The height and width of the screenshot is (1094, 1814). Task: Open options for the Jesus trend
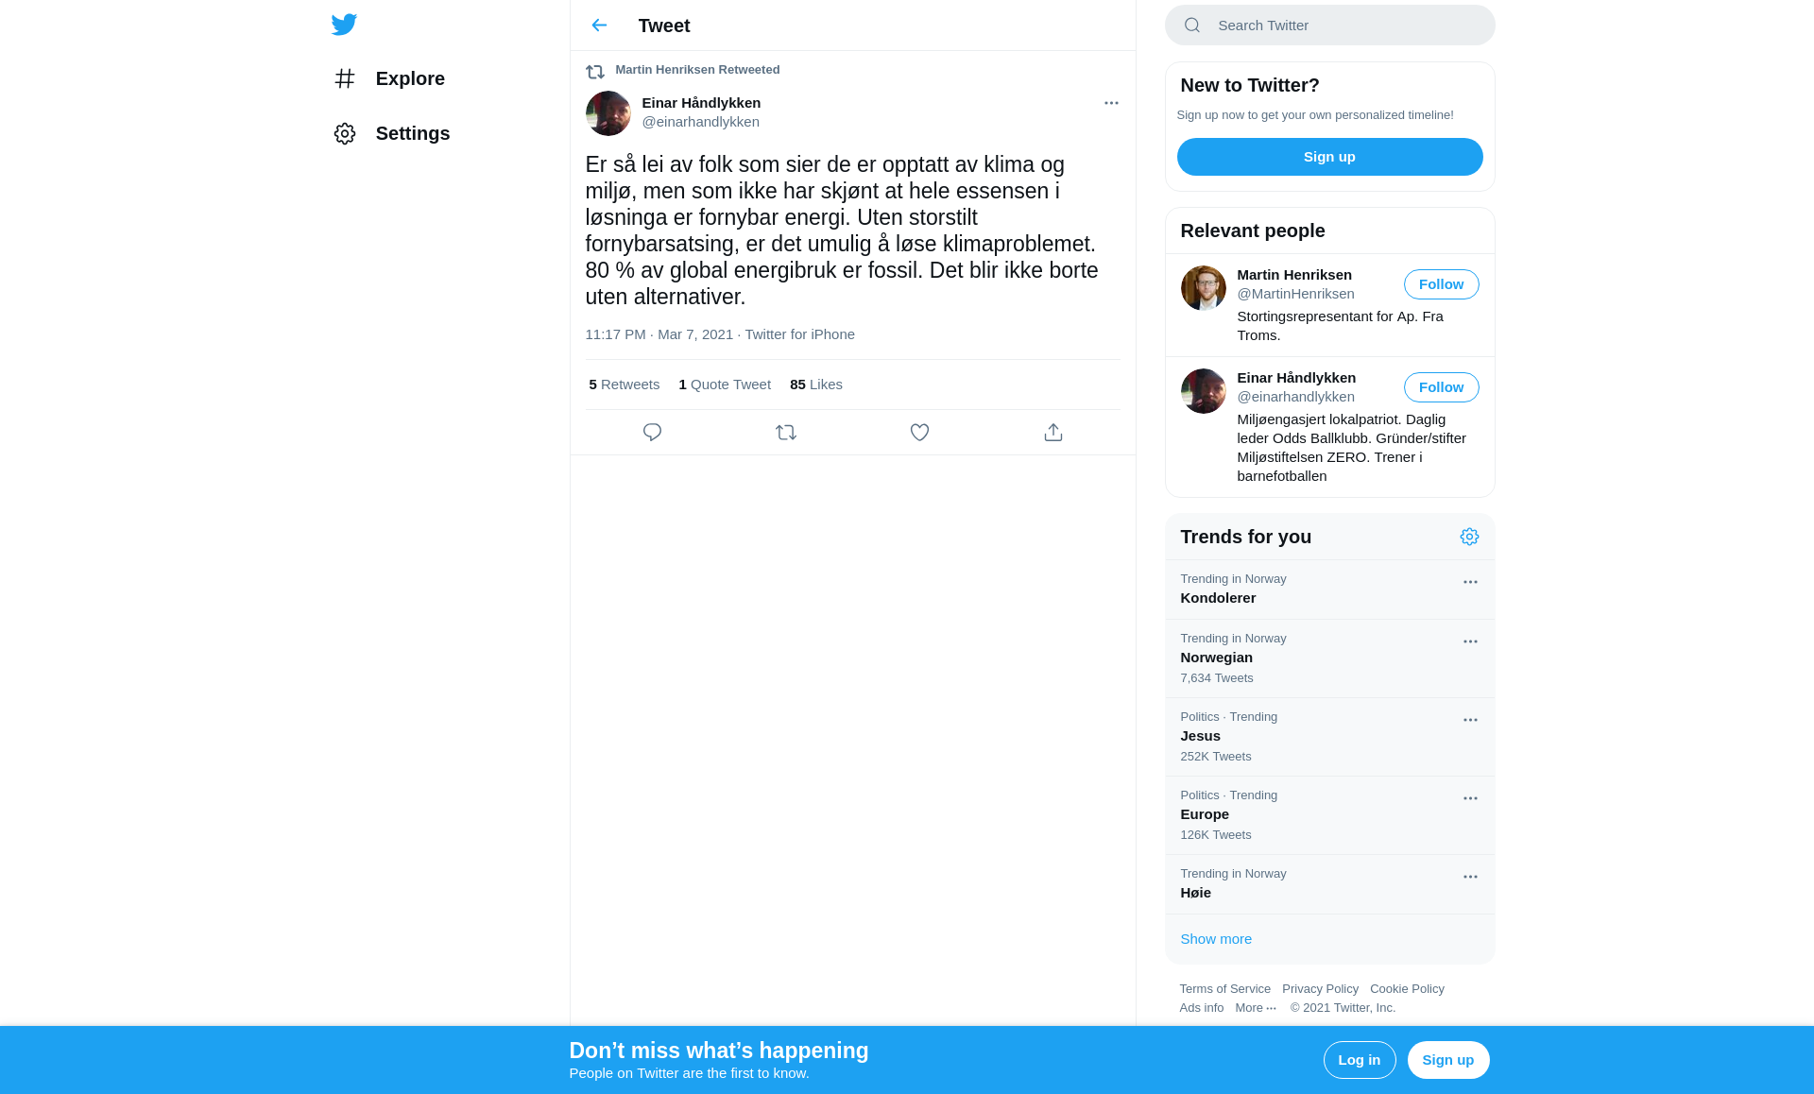1470,720
